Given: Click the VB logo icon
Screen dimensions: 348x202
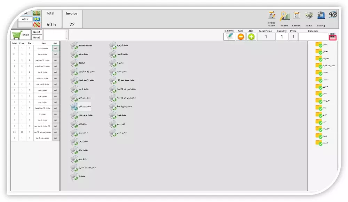Looking at the screenshot, I should point(333,15).
